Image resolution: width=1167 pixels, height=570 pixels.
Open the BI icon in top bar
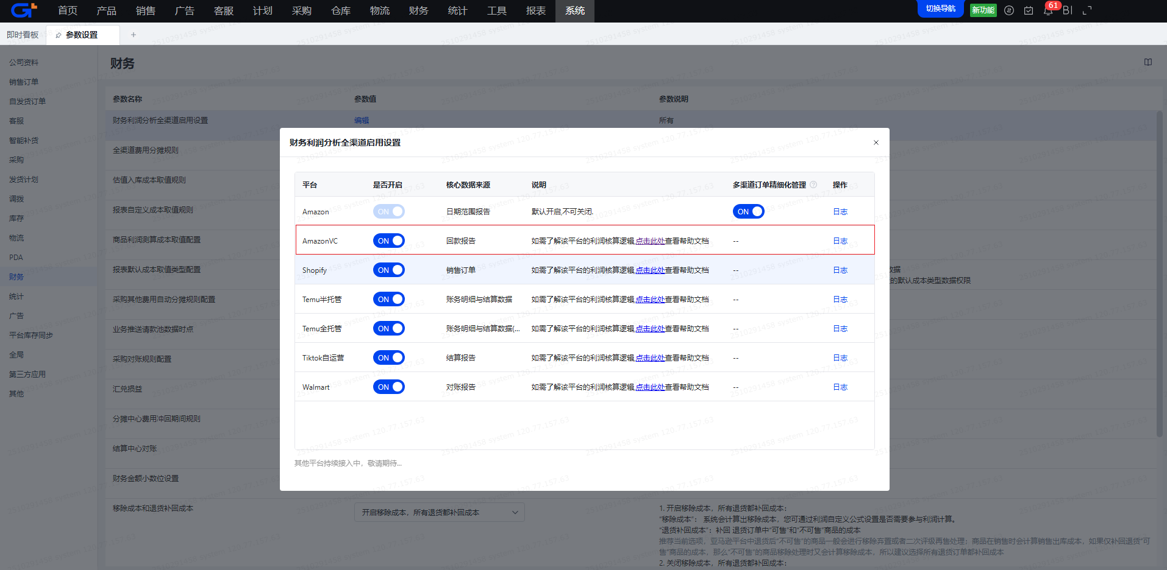point(1067,10)
